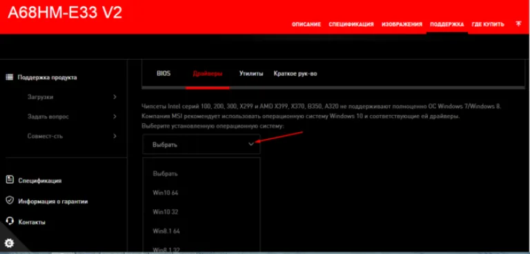Screen dimensions: 530x254
Task: Click the Поддержка продукта list icon
Action: tap(10, 77)
